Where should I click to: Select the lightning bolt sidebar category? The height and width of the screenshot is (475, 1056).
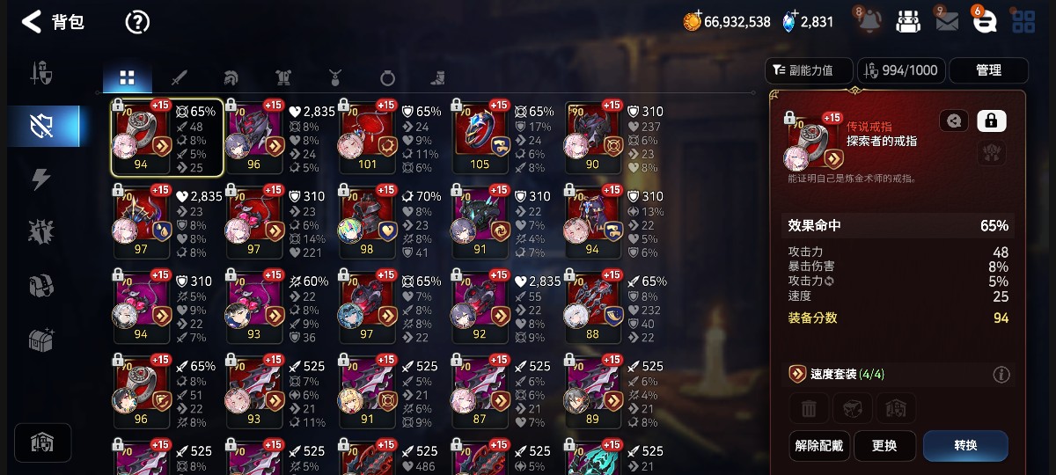tap(41, 179)
